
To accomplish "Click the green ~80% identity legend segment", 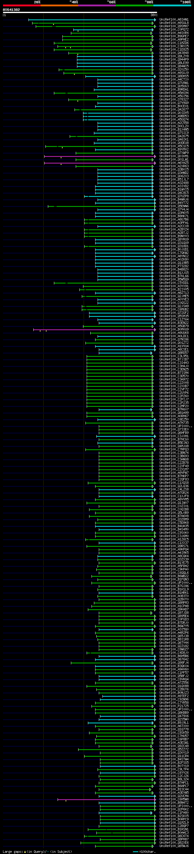I will (135, 5).
